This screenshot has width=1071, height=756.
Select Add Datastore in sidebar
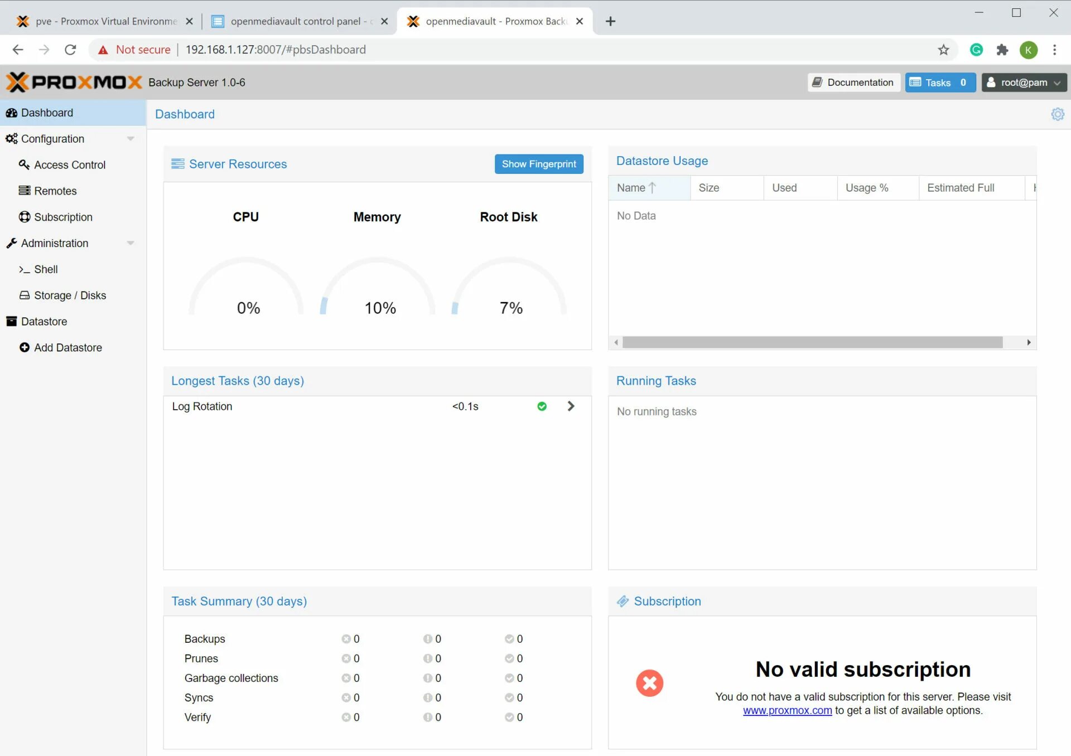coord(67,347)
